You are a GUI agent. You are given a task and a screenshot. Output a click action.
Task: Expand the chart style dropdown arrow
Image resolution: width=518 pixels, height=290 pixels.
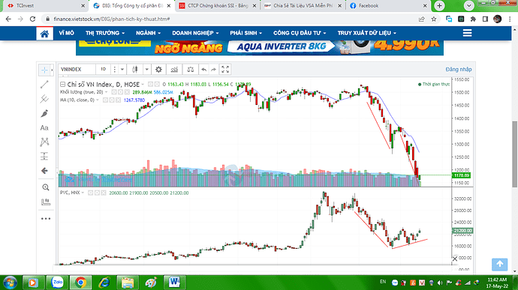click(x=146, y=69)
